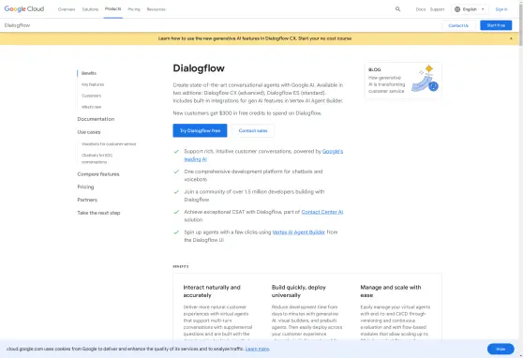The width and height of the screenshot is (523, 358).
Task: Click 'Manage and scale with ease' heading
Action: point(391,291)
